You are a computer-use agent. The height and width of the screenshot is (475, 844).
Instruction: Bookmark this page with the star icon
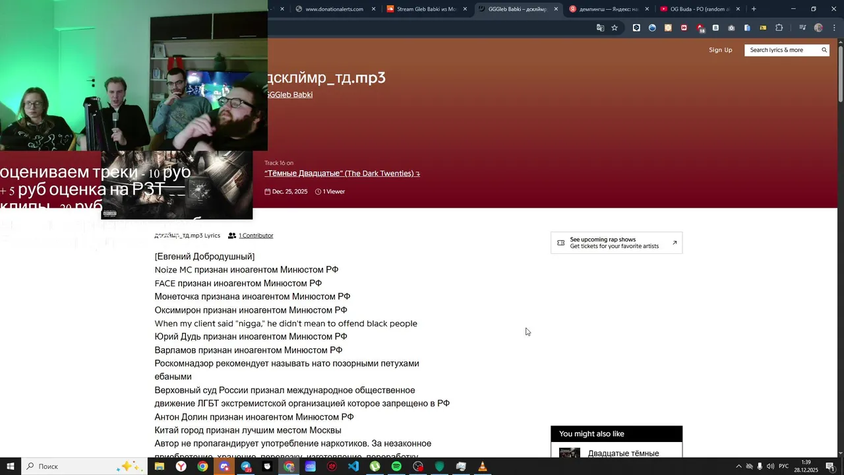click(x=615, y=28)
